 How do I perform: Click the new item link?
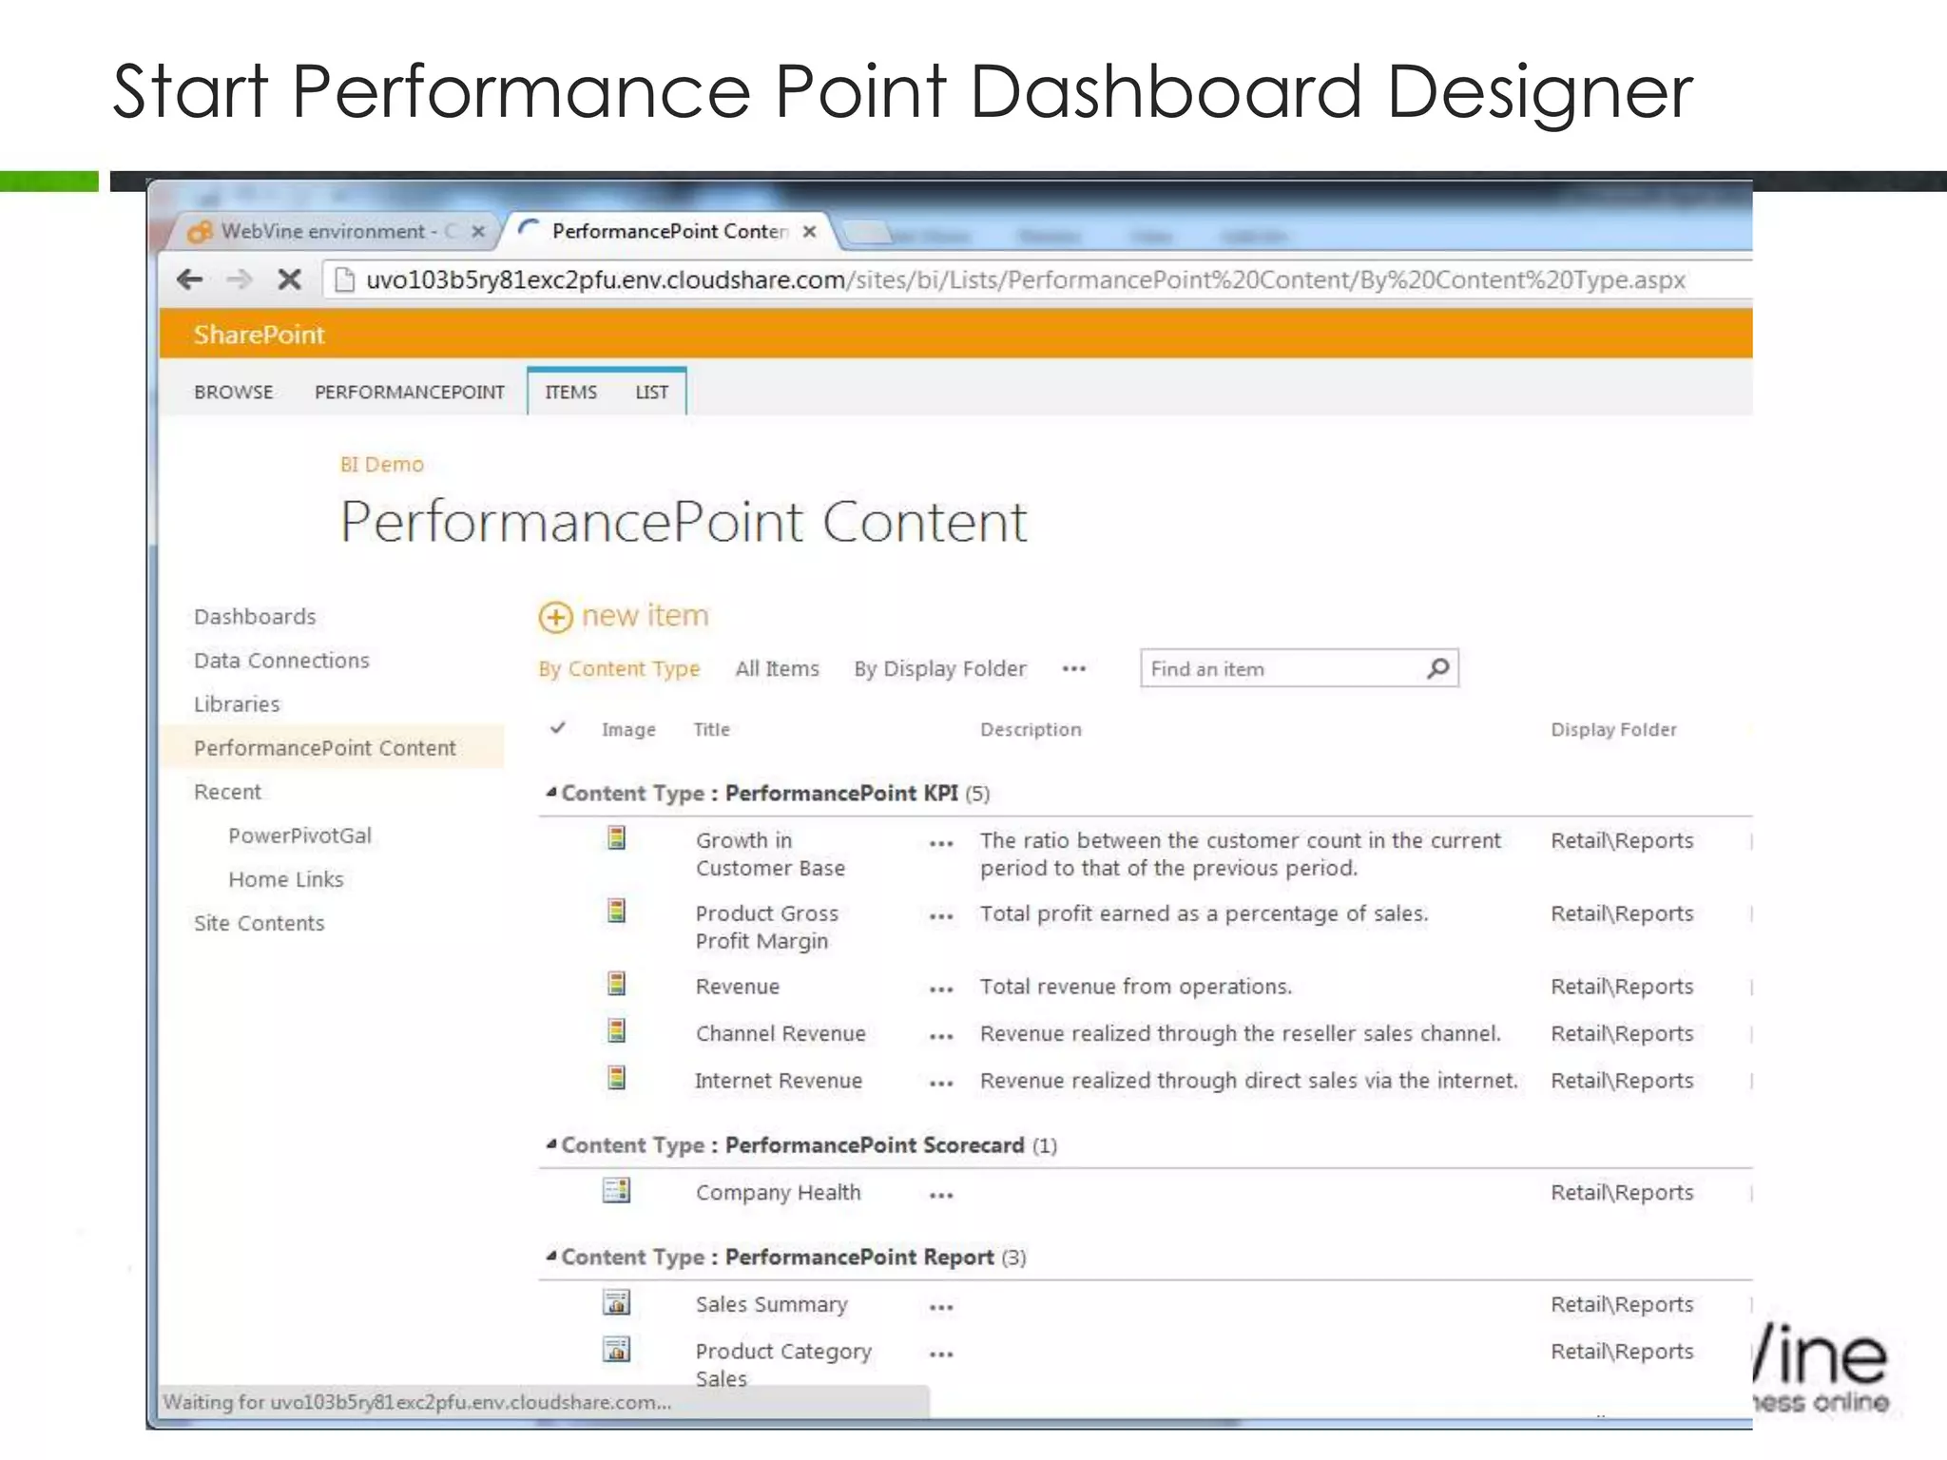tap(645, 616)
